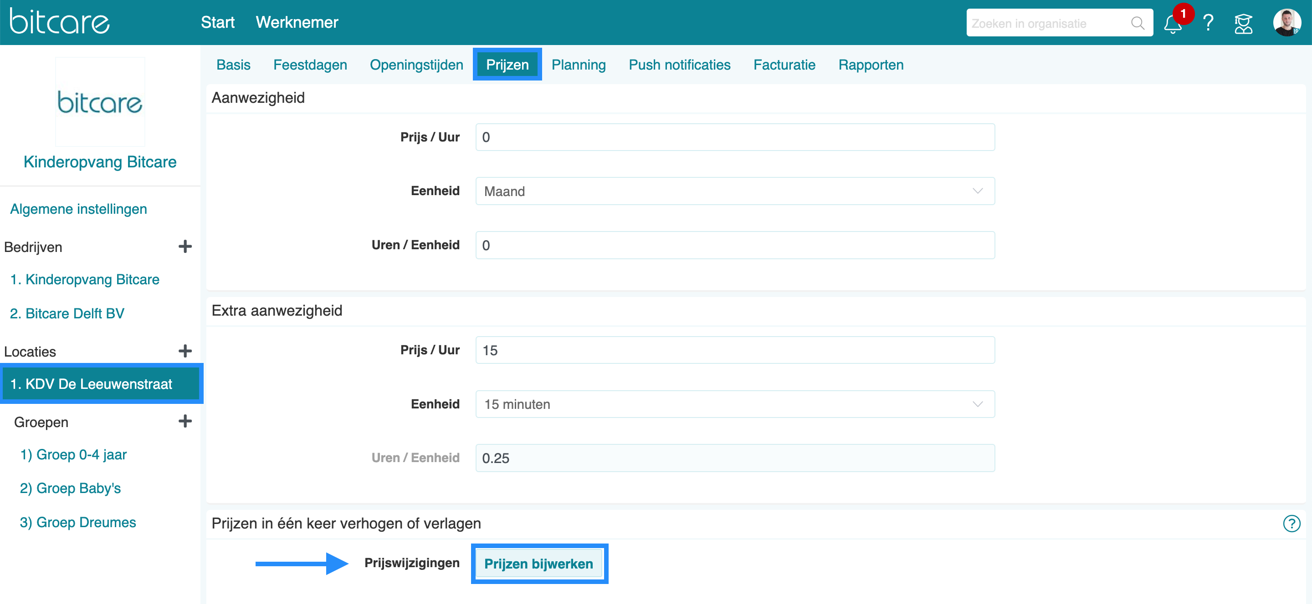Open group 2) Groep Baby's
The image size is (1312, 604).
click(70, 488)
